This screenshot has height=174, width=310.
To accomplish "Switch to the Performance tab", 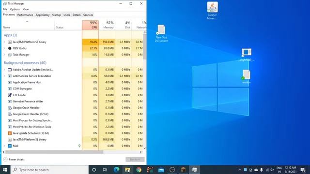I will 25,15.
